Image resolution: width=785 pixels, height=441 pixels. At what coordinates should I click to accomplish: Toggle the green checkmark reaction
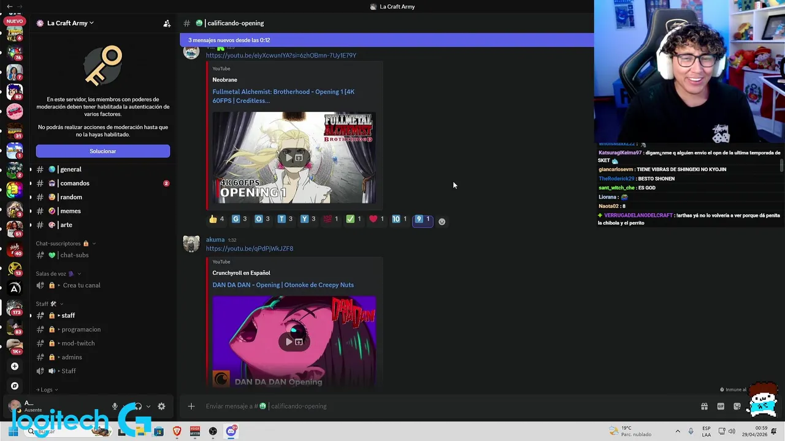click(354, 219)
